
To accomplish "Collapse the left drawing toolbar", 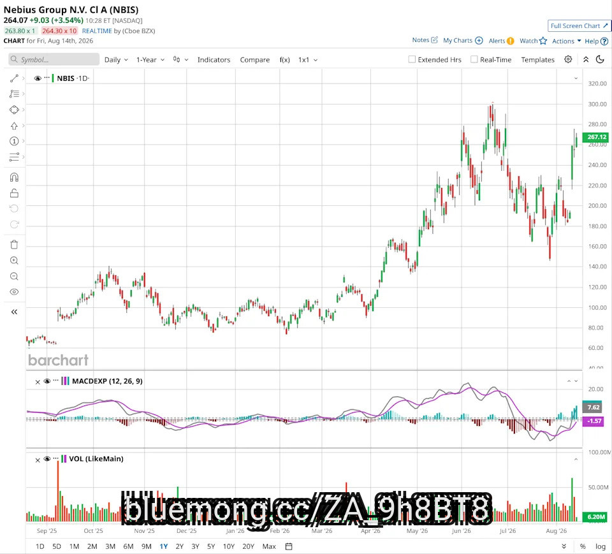I will (14, 312).
